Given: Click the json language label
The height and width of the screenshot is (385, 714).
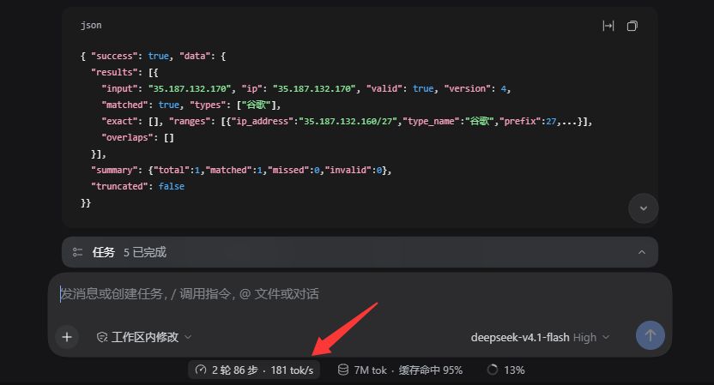Looking at the screenshot, I should [x=91, y=26].
